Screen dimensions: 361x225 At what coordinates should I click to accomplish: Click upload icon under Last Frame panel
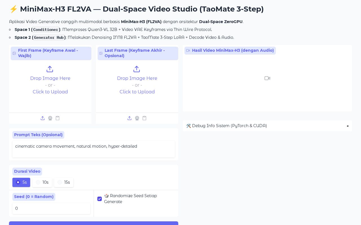pos(129,118)
